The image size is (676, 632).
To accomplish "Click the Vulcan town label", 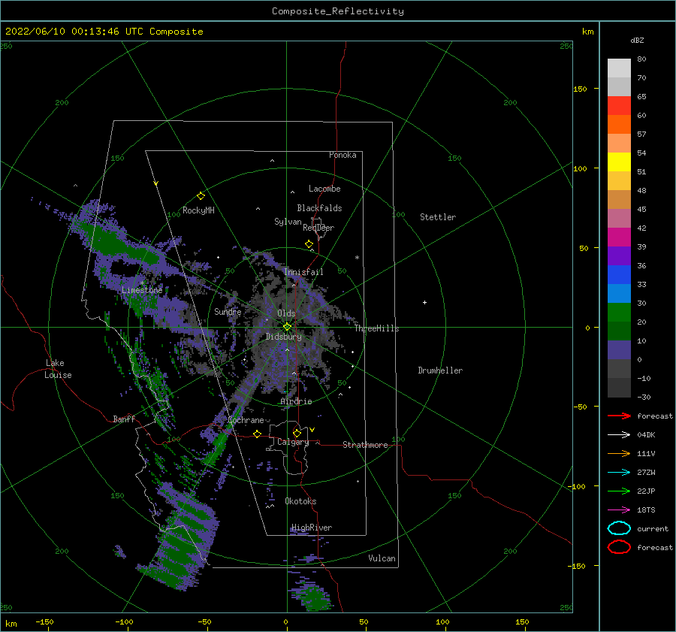I will tap(382, 558).
